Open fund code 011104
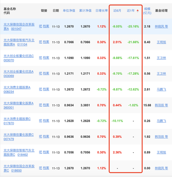 click(22, 45)
